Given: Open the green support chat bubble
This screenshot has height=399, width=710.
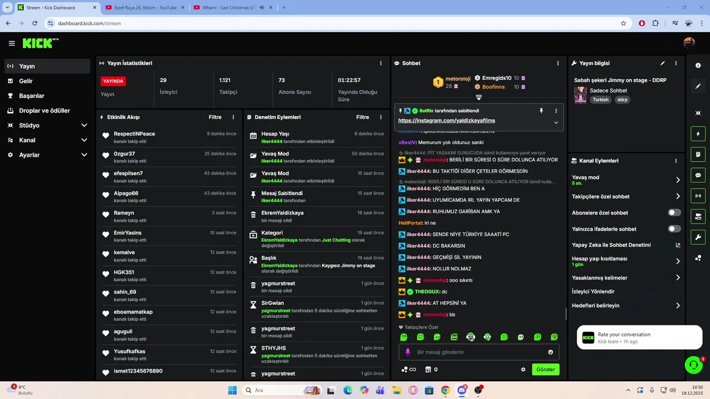Looking at the screenshot, I should [x=693, y=364].
